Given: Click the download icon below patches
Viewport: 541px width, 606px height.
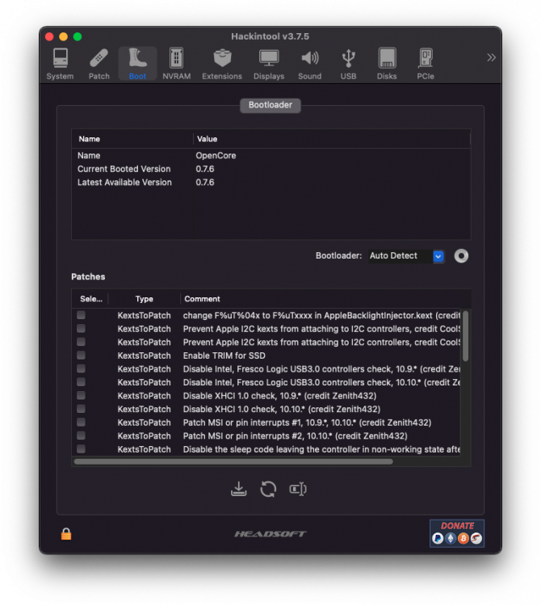Looking at the screenshot, I should (239, 489).
